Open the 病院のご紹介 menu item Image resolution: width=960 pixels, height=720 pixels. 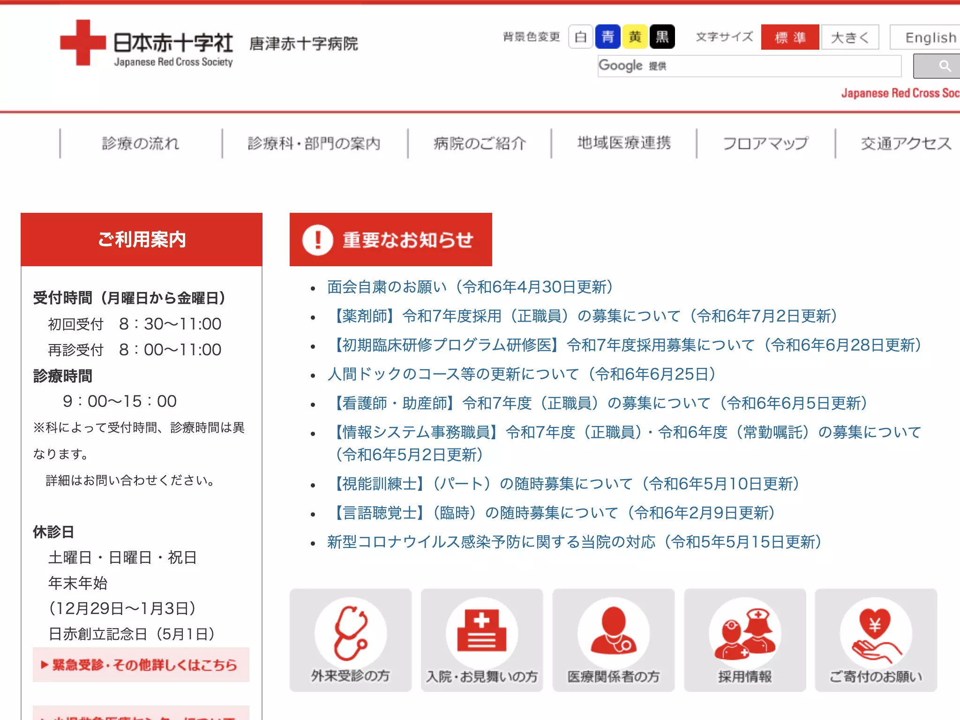click(480, 143)
